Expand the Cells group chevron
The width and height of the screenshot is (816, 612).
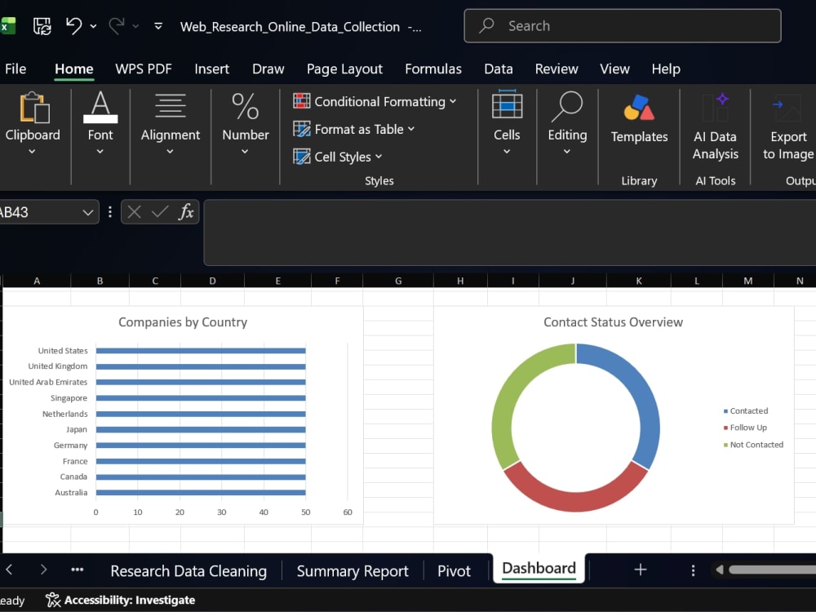click(x=507, y=152)
